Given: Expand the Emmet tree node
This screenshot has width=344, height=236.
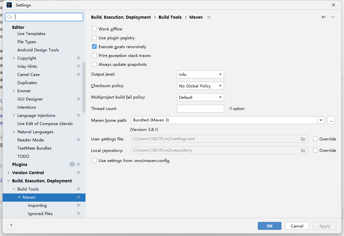Looking at the screenshot, I should [x=14, y=91].
